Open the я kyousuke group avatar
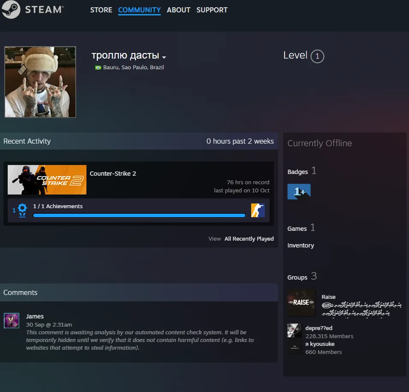The width and height of the screenshot is (409, 392). click(x=294, y=347)
